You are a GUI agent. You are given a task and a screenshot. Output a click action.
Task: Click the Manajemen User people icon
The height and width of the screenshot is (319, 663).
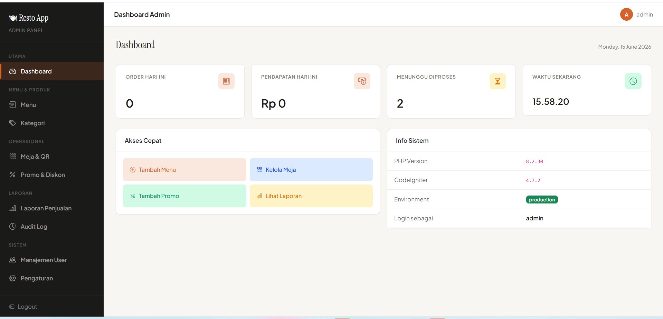click(x=12, y=260)
